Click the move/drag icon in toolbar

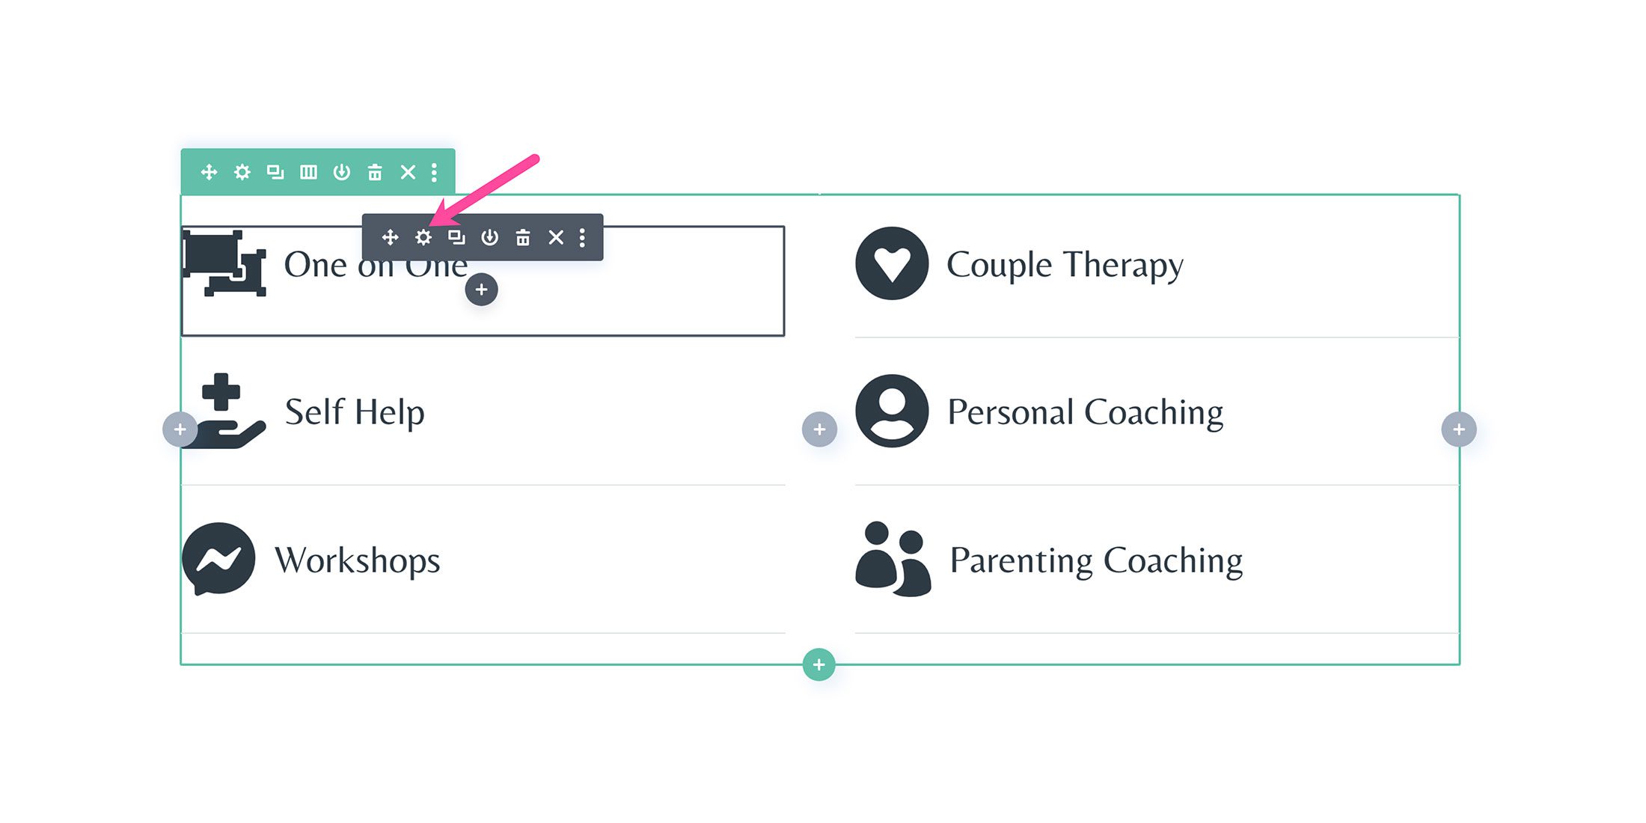388,236
